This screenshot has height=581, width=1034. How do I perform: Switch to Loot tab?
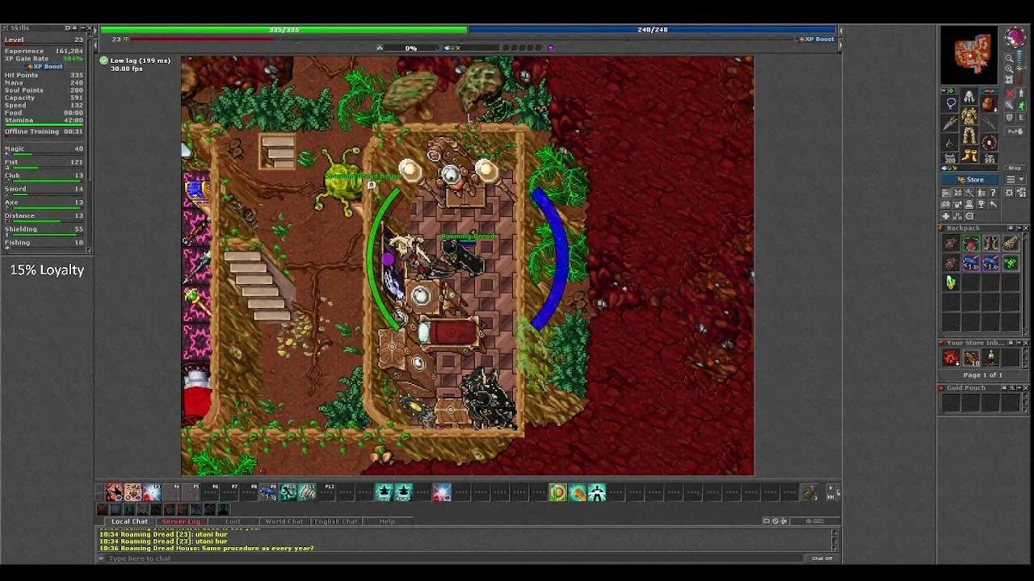[233, 521]
